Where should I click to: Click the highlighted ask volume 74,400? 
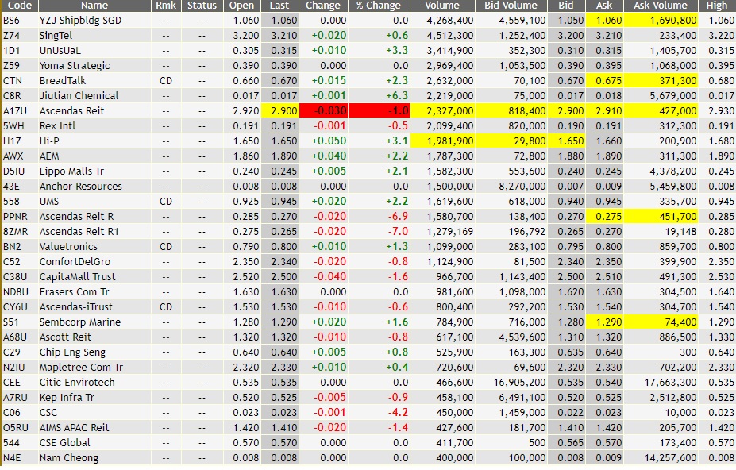[x=661, y=322]
